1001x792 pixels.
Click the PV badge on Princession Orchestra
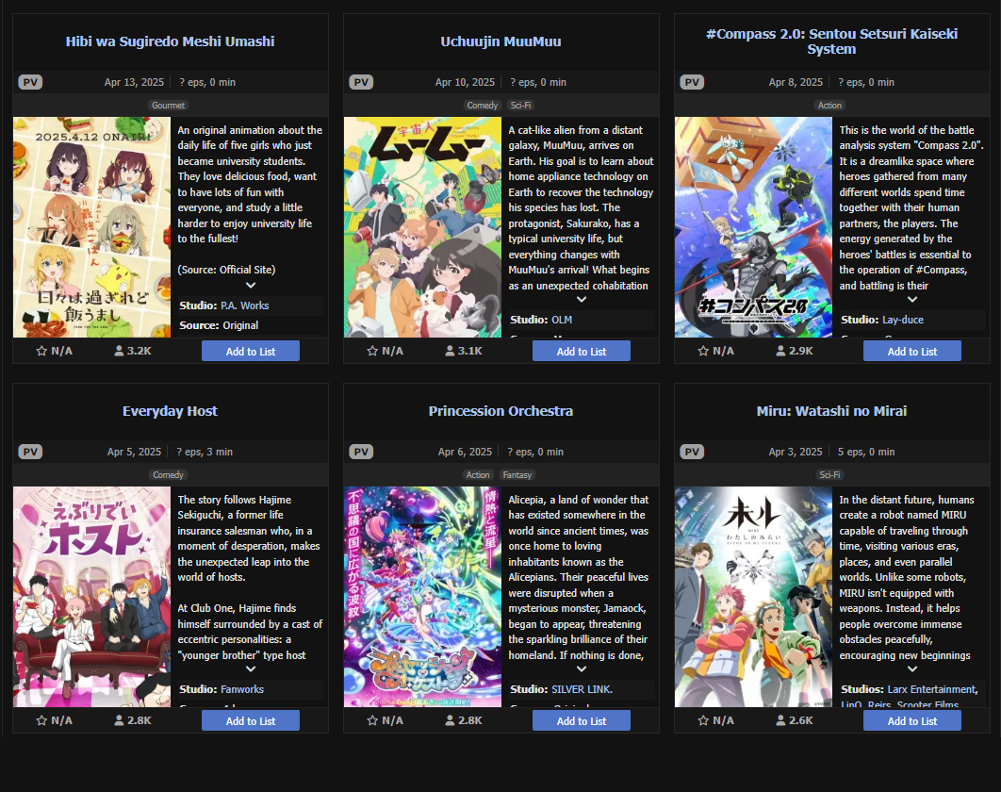coord(361,453)
